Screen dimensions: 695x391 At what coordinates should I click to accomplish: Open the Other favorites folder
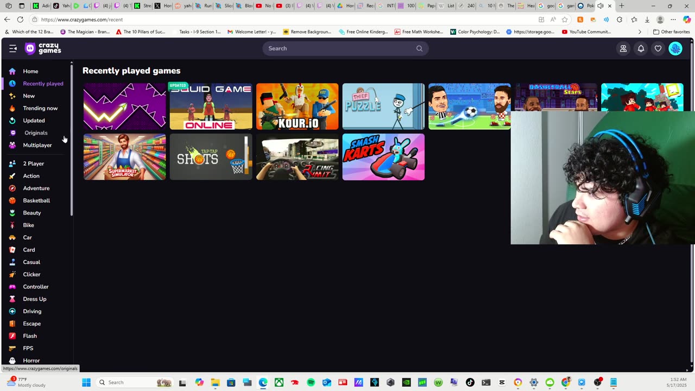[x=671, y=32]
